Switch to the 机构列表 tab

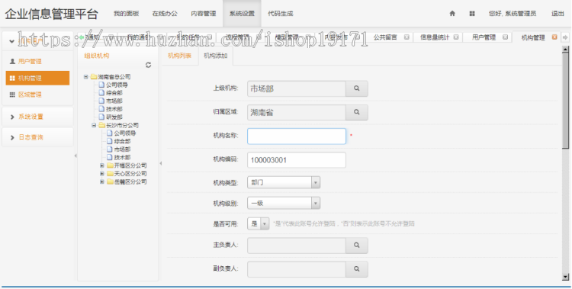point(179,56)
